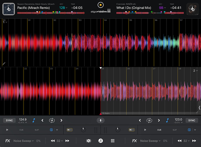Click CUE on deck 2
The image size is (201, 147).
(x=159, y=130)
